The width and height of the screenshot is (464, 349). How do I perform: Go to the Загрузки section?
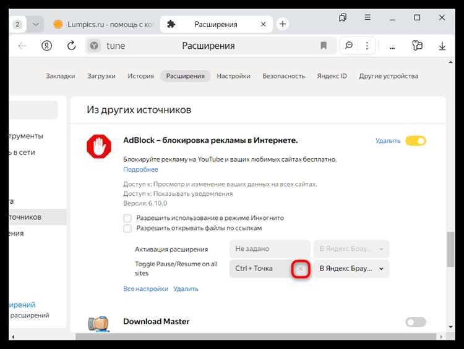point(101,76)
